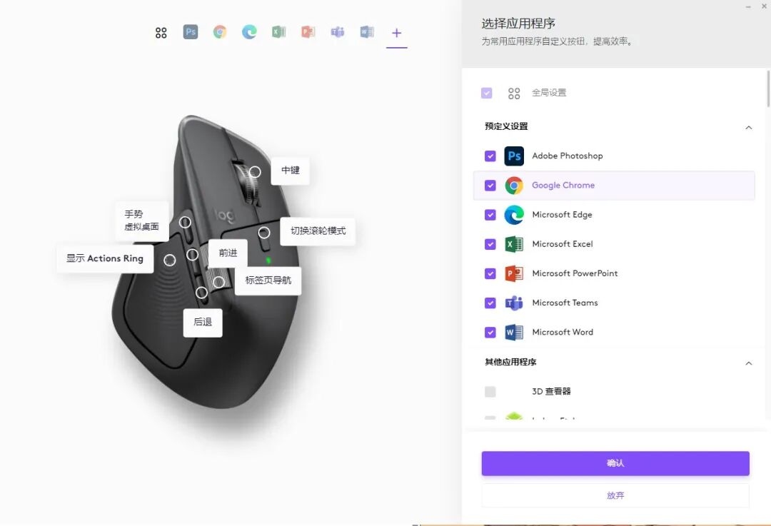Click the Microsoft Excel text label

563,244
